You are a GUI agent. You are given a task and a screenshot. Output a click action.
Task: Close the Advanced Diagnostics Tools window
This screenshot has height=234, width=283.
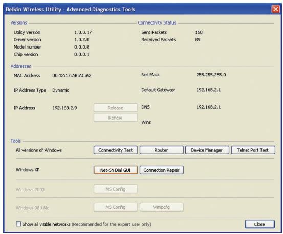(x=275, y=9)
